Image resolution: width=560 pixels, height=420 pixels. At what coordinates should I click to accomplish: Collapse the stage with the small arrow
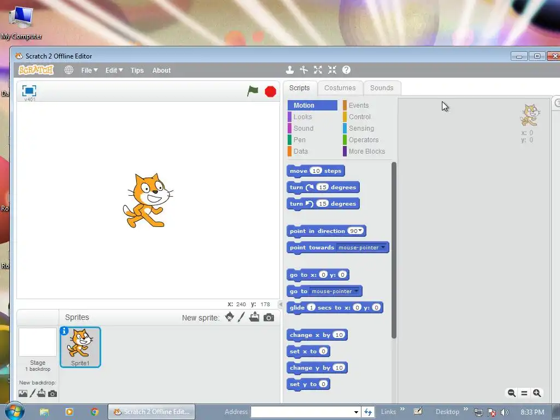coord(281,304)
